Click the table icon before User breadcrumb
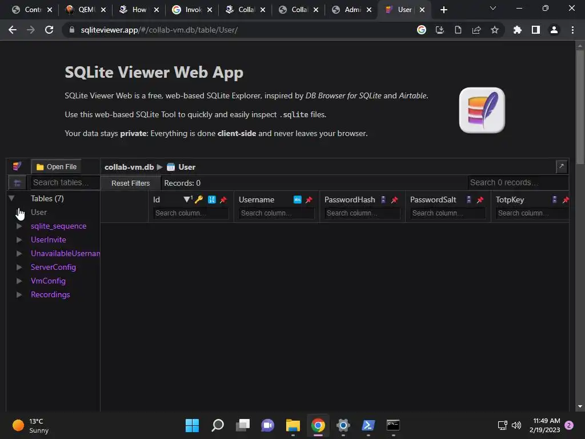This screenshot has height=439, width=585. [x=171, y=167]
